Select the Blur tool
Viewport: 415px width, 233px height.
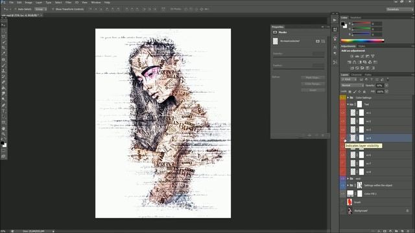point(3,94)
